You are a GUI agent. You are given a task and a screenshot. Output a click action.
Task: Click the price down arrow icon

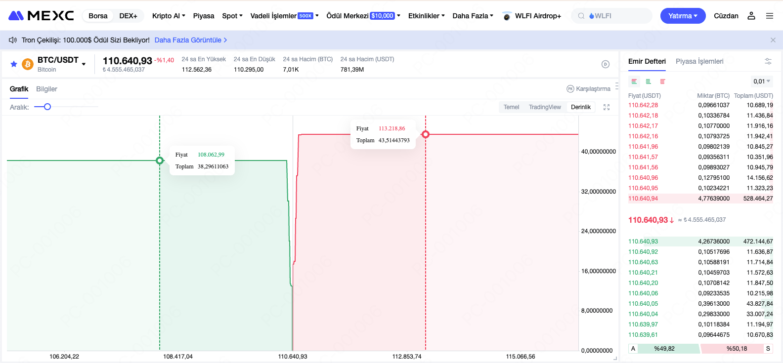click(672, 220)
